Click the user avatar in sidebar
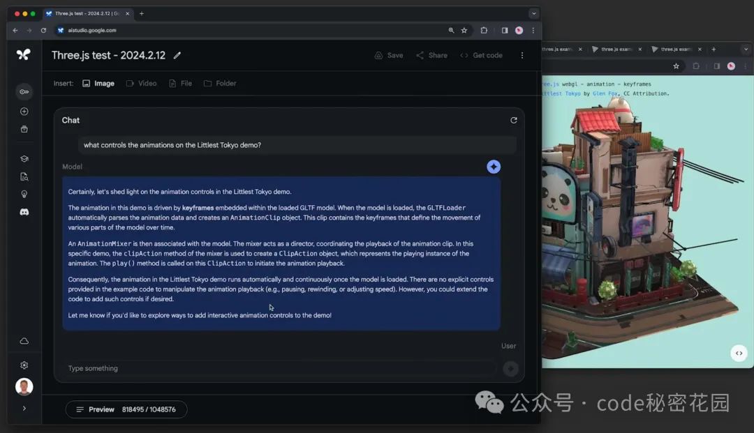Viewport: 754px width, 433px height. pos(24,386)
